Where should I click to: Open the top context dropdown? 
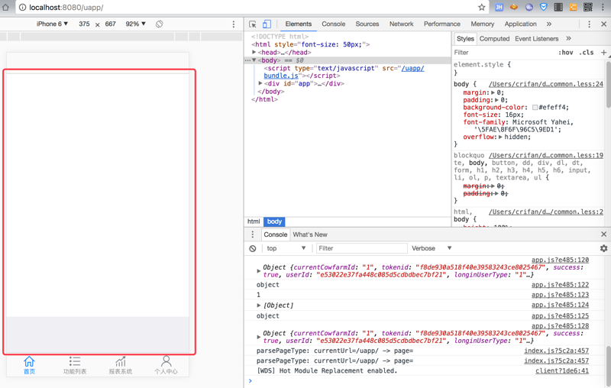(286, 248)
